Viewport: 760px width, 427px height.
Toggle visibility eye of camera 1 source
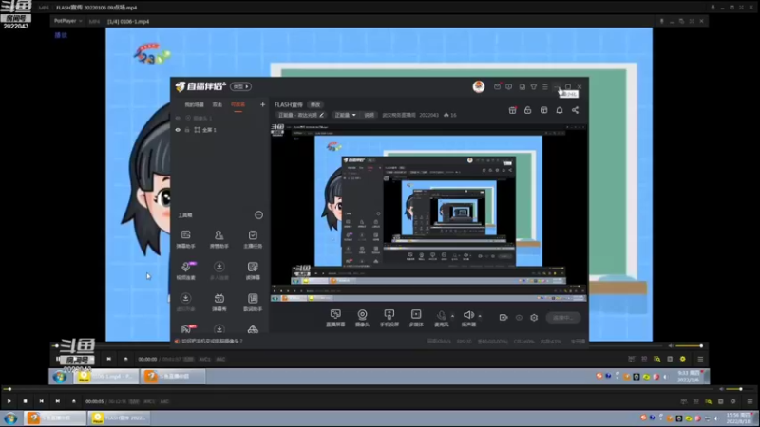(x=178, y=118)
